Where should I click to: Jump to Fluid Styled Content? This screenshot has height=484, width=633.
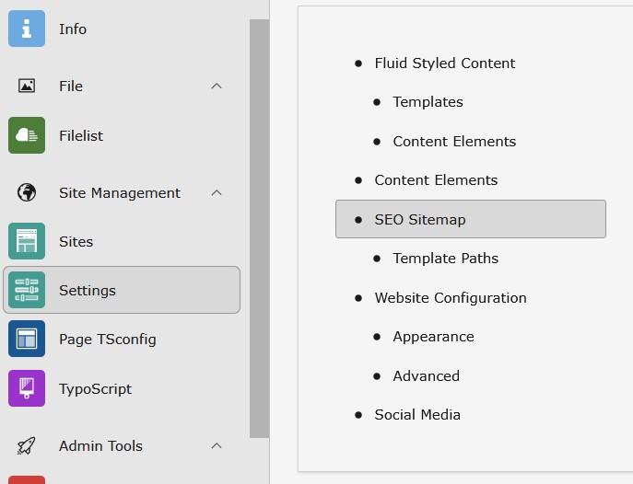445,63
